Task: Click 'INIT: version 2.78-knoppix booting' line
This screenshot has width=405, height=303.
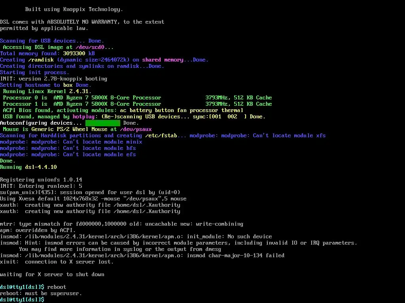Action: pyautogui.click(x=53, y=79)
